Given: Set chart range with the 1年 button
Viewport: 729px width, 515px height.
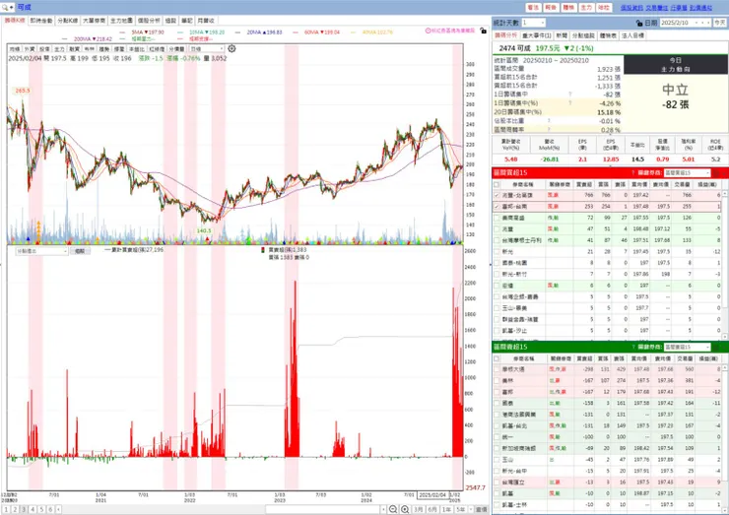Looking at the screenshot, I should click(446, 510).
